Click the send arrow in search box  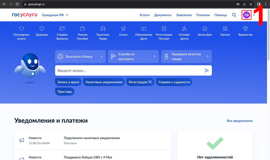(207, 71)
